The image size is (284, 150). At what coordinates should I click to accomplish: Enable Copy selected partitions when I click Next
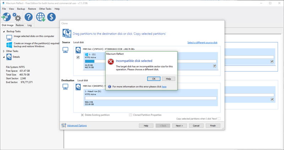[219, 119]
